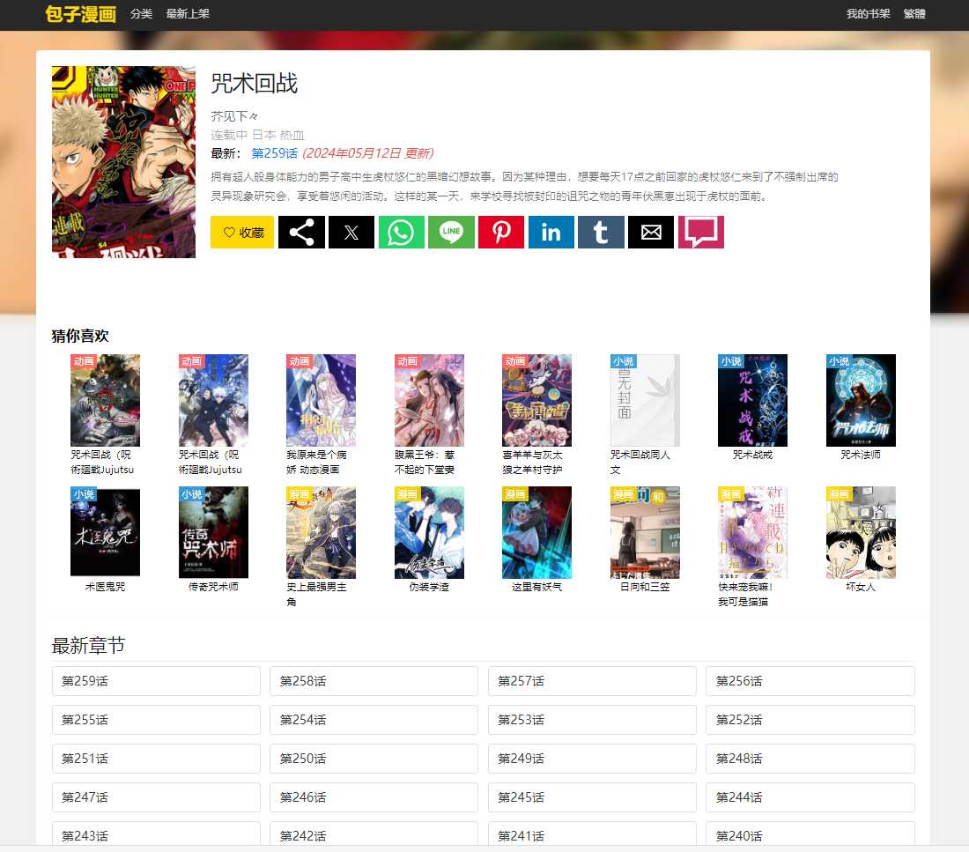Open chapter 第252话
969x852 pixels.
point(810,720)
